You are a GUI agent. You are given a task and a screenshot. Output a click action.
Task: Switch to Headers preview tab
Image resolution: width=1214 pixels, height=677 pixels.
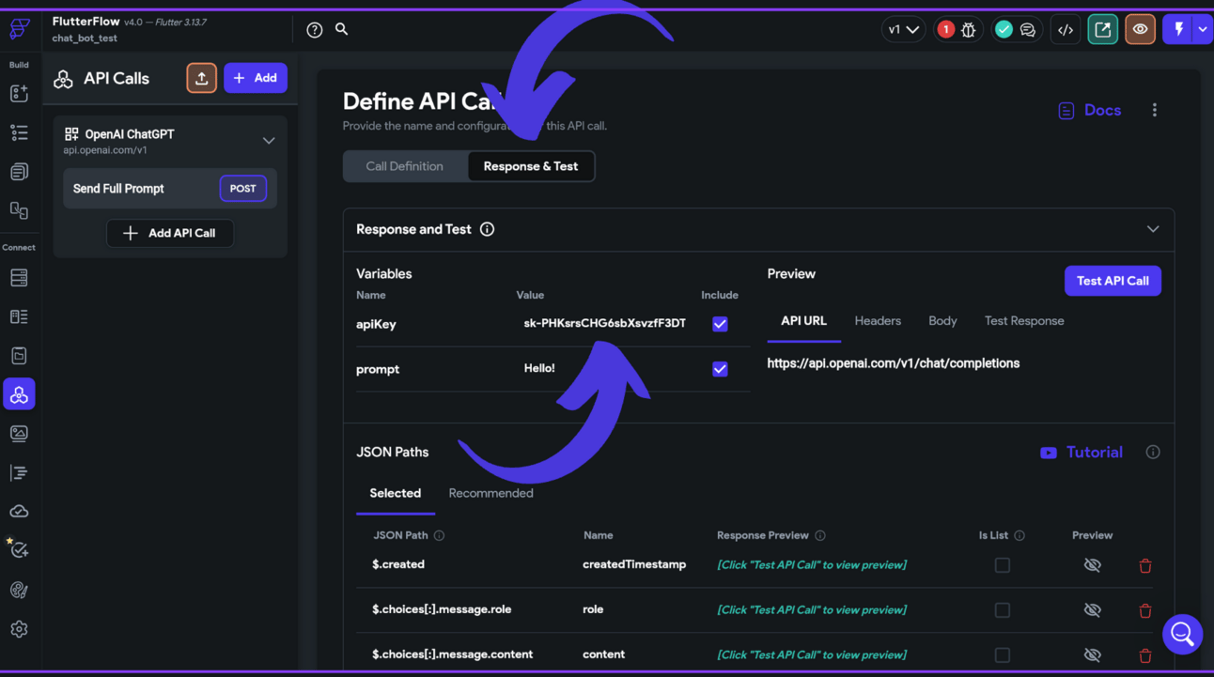click(878, 321)
